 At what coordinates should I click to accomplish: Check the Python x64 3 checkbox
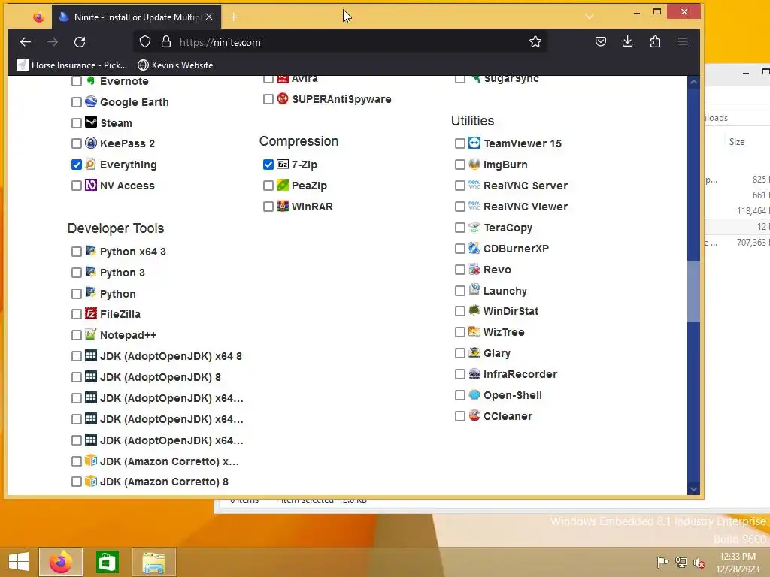click(x=77, y=252)
